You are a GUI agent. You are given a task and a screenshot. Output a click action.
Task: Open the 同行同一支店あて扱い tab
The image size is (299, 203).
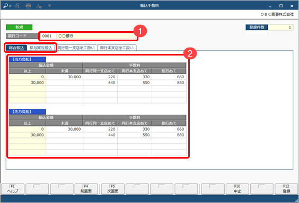(x=76, y=48)
